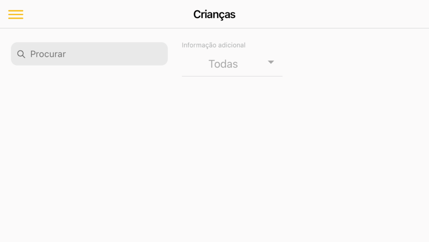Click the empty children list area
Viewport: 429px width, 242px height.
pyautogui.click(x=214, y=159)
